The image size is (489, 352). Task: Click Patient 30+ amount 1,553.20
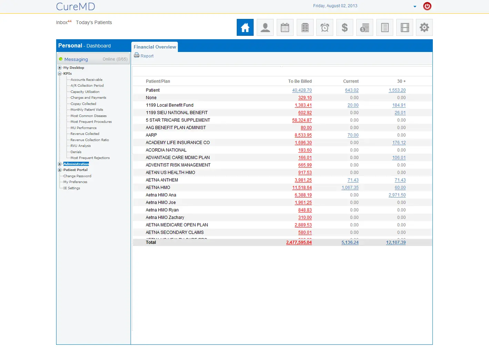click(397, 90)
